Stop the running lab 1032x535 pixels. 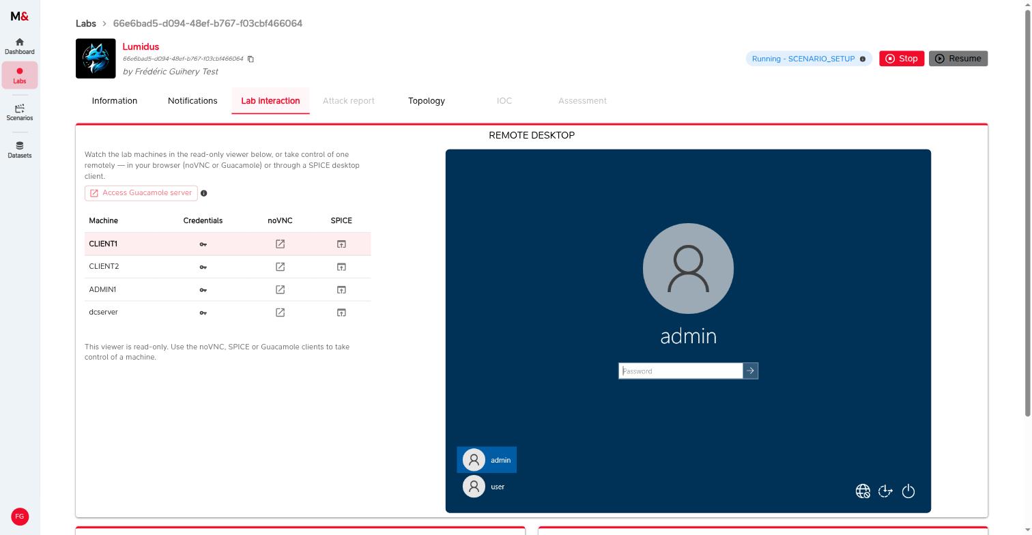click(902, 59)
